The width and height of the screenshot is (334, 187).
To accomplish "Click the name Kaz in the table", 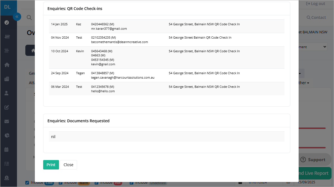I will [x=78, y=24].
